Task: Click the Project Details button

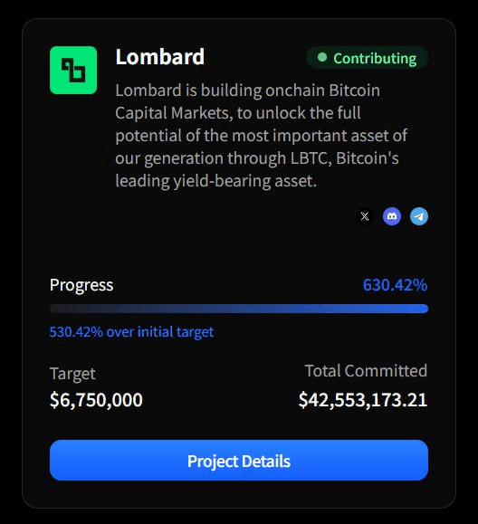Action: tap(239, 461)
